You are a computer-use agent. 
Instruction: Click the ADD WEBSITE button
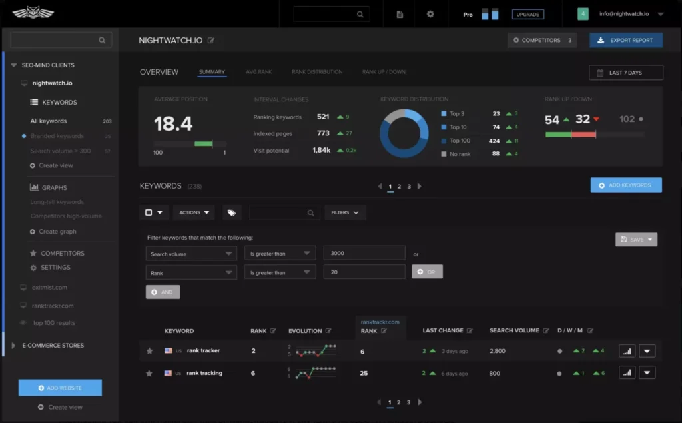(60, 388)
